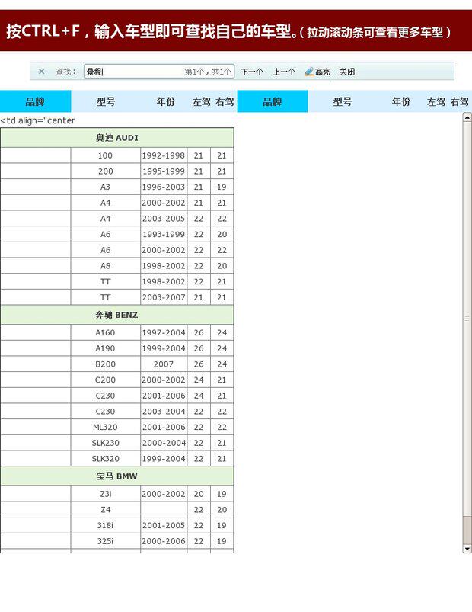This screenshot has height=612, width=472.
Task: Select the 奥迪 AUDI group header
Action: [117, 138]
